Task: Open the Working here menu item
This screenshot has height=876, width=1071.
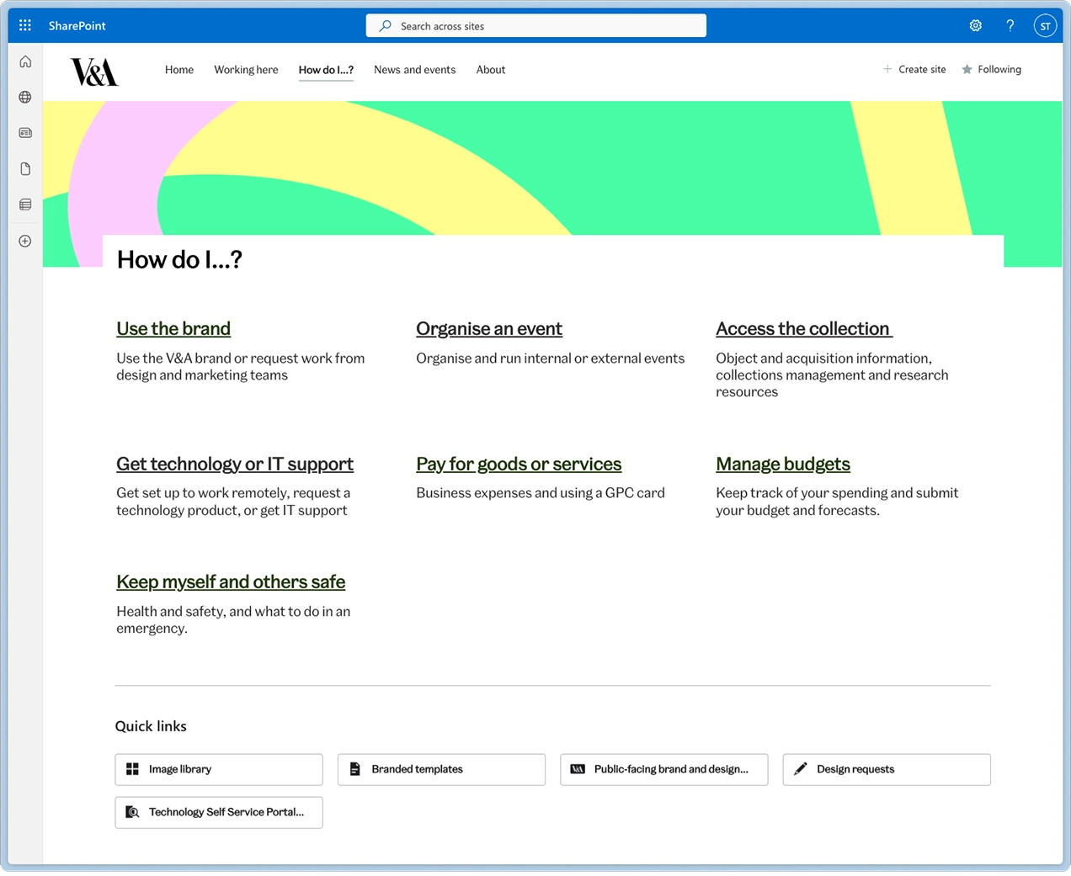Action: tap(246, 70)
